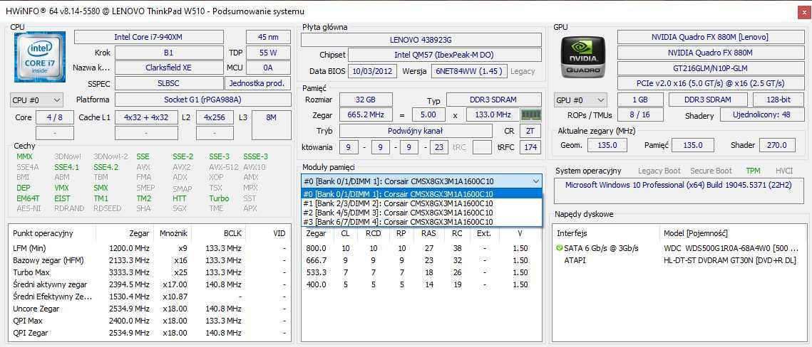This screenshot has width=812, height=347.
Task: Click the Turbo Max 3333.3 MHz row
Action: pos(149,272)
